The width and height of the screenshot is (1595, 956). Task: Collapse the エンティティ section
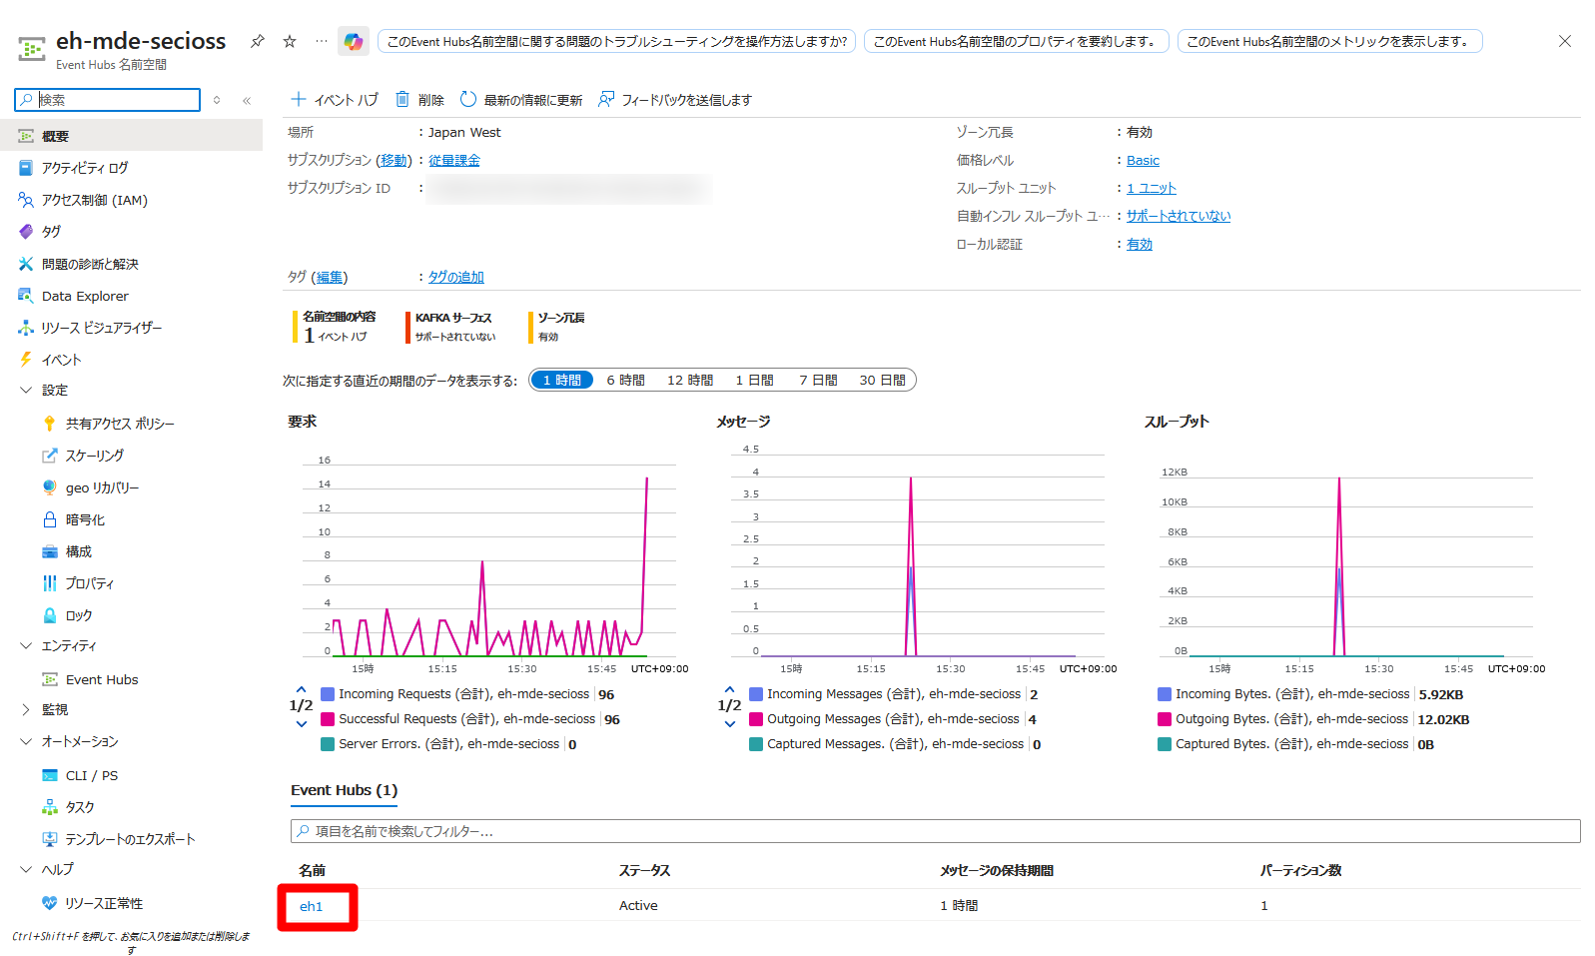(x=26, y=645)
